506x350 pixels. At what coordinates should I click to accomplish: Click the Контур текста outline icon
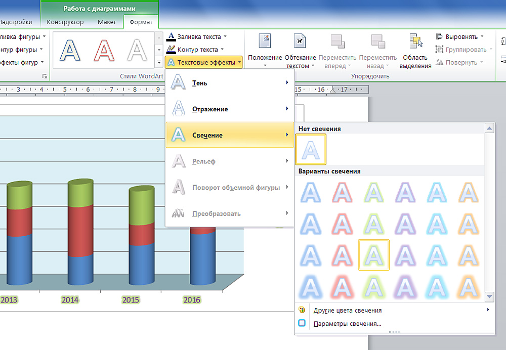[x=172, y=50]
